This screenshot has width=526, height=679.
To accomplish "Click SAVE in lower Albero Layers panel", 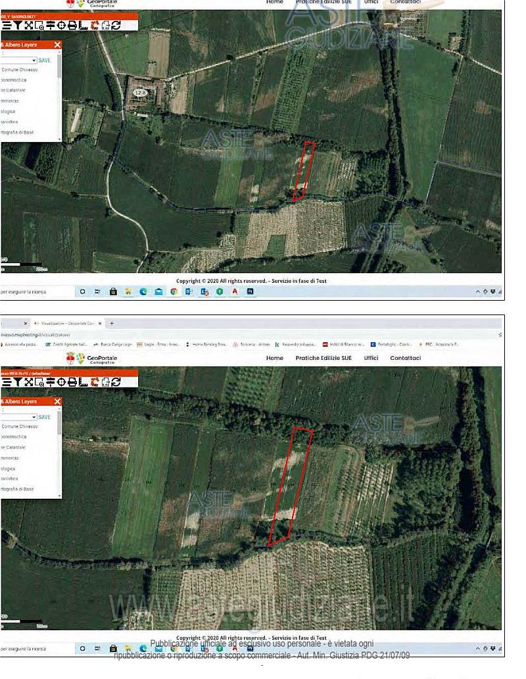I will click(x=45, y=417).
